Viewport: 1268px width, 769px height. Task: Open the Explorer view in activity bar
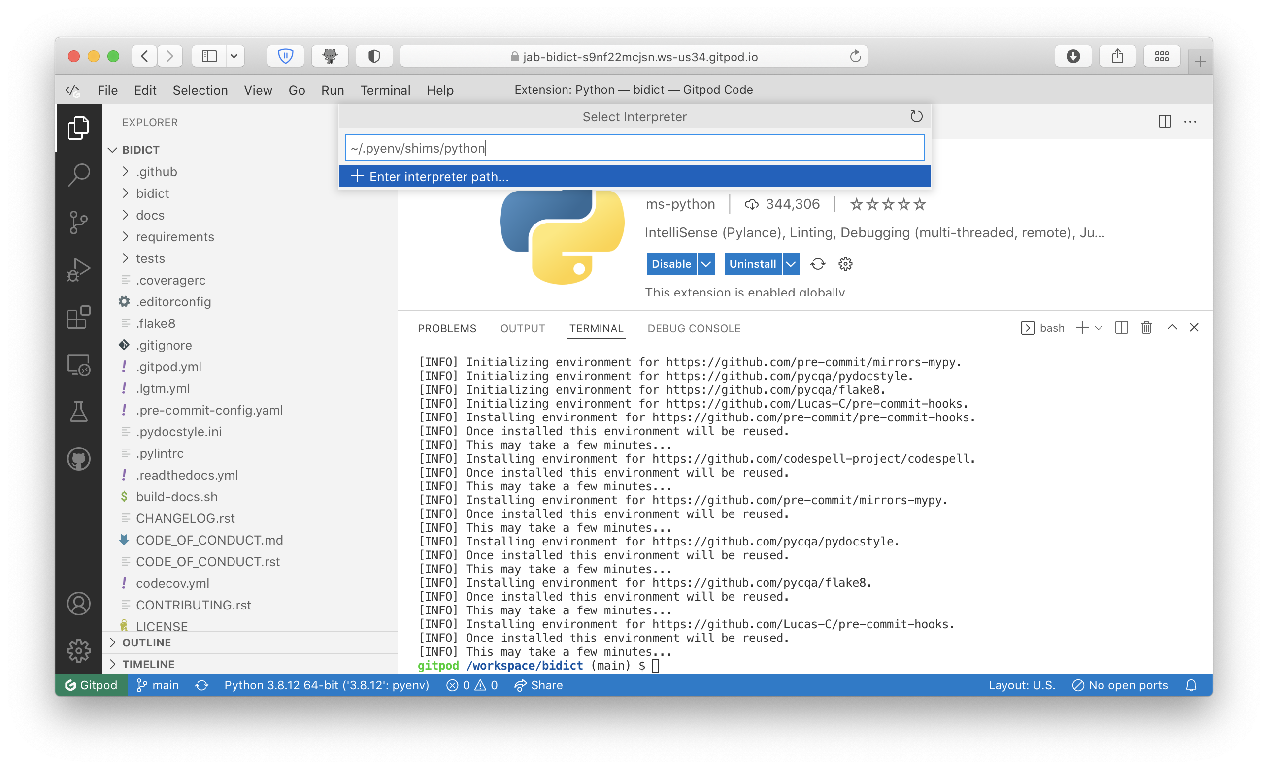[x=79, y=128]
